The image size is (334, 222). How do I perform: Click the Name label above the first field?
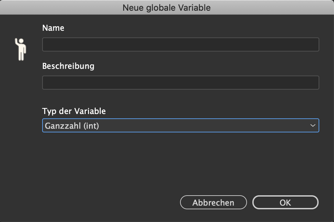(53, 28)
